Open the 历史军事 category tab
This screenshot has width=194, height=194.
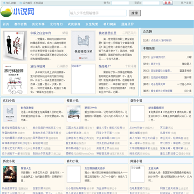coord(38,24)
